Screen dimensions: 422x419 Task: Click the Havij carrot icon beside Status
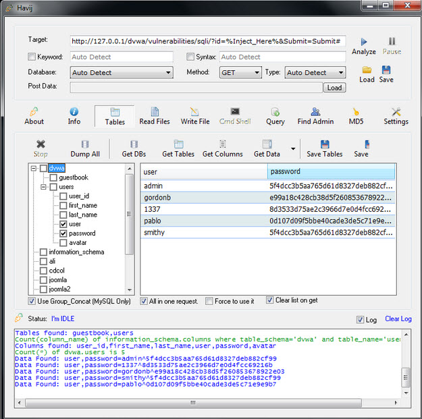pyautogui.click(x=19, y=318)
